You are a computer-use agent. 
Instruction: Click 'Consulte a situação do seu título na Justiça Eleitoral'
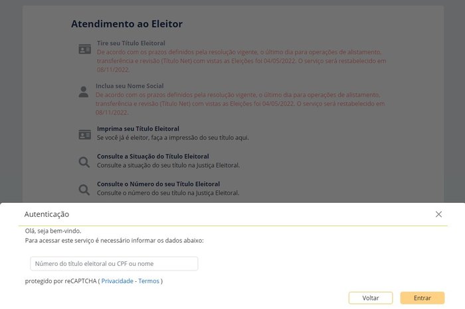(x=168, y=165)
